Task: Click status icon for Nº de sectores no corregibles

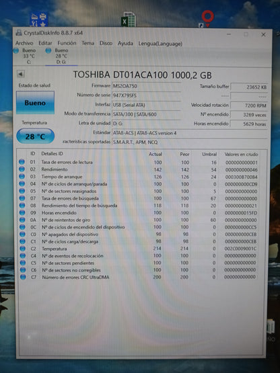Action: pyautogui.click(x=23, y=270)
